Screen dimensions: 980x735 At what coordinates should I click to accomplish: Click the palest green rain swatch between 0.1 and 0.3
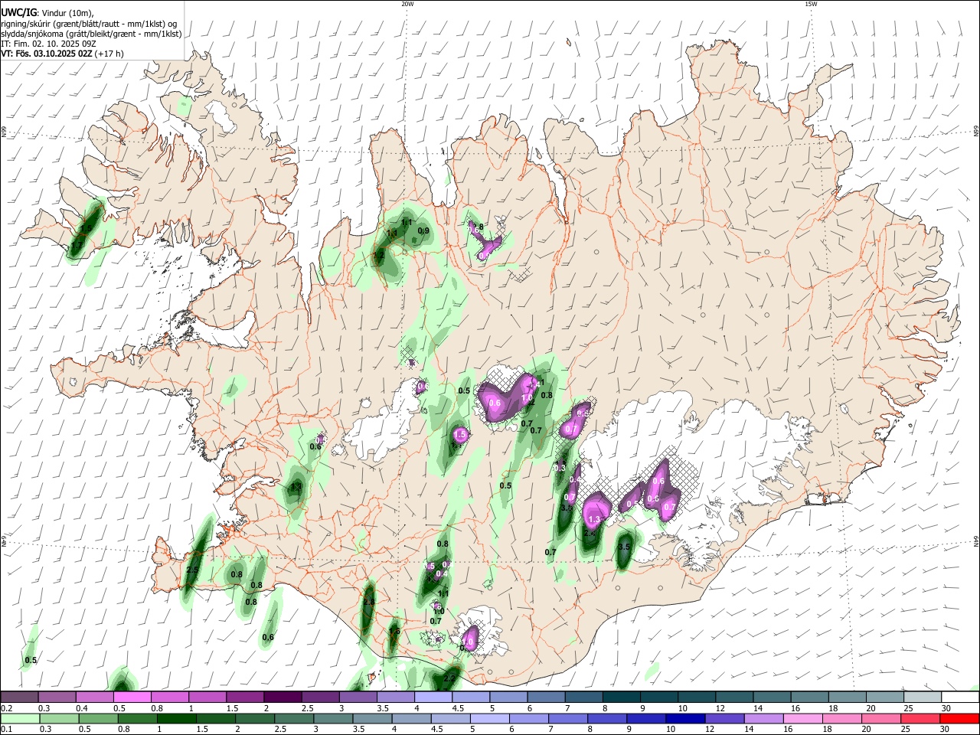19,718
